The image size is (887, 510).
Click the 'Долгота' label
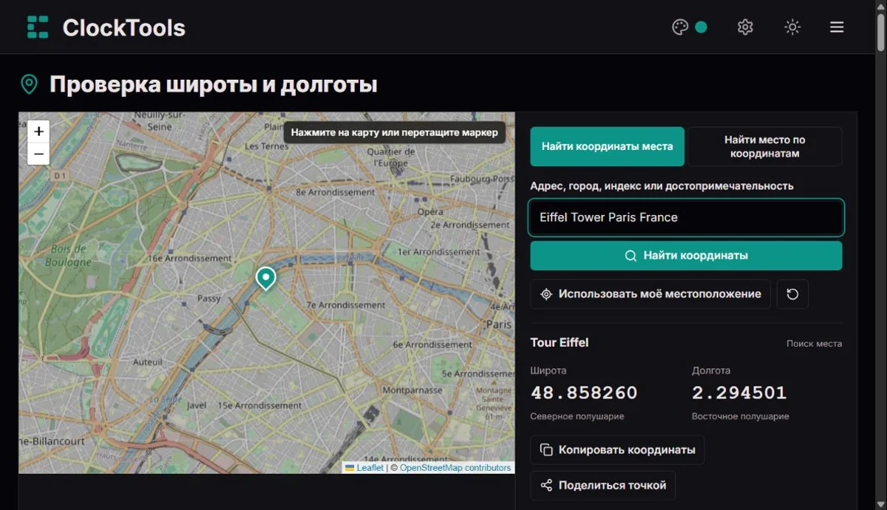click(711, 370)
